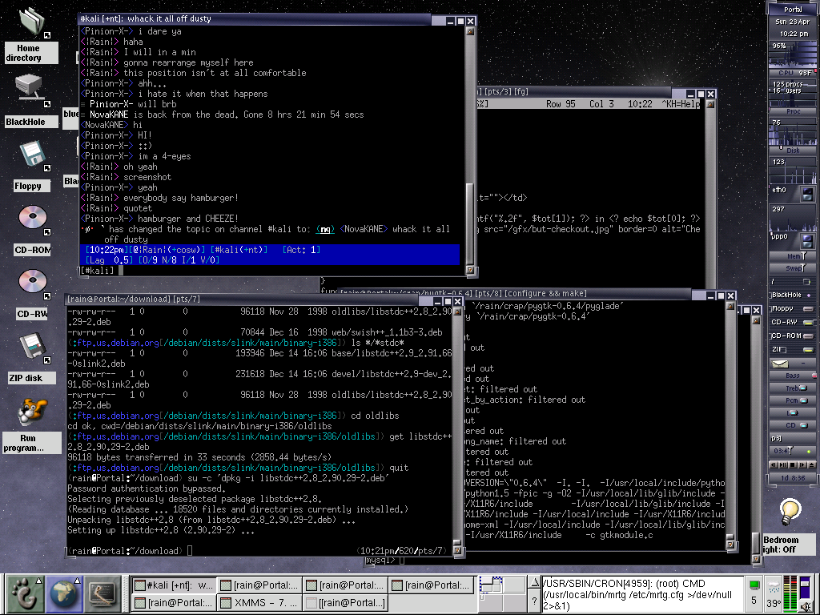Click the Proc panel label in GKrellM

pyautogui.click(x=793, y=111)
